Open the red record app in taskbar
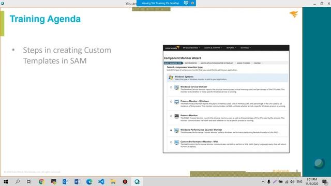The height and width of the screenshot is (186, 331). tap(125, 181)
